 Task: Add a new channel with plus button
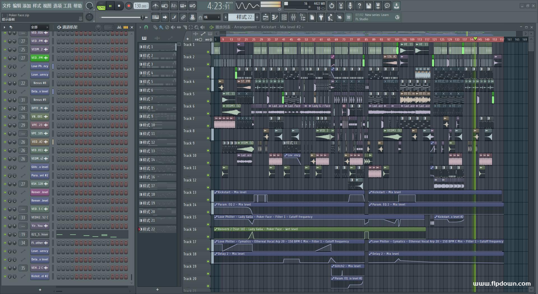click(40, 290)
